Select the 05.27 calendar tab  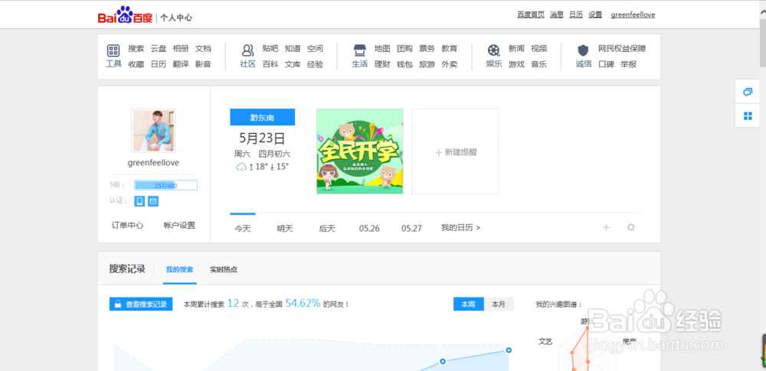[412, 228]
